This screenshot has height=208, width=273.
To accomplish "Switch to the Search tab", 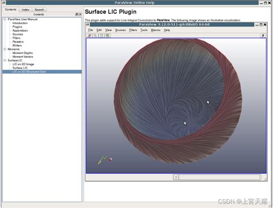I will coord(39,10).
